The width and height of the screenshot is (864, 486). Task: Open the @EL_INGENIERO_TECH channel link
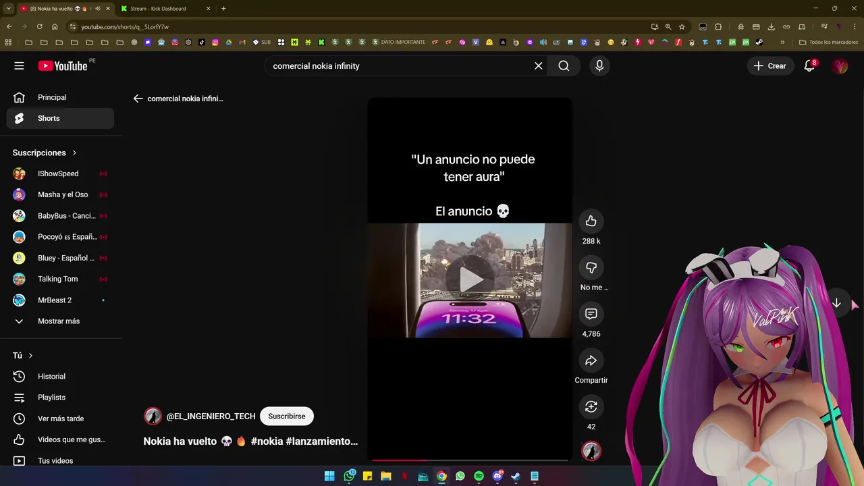211,416
